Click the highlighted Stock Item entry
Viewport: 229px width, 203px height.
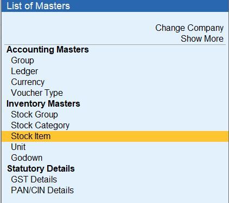pos(115,136)
